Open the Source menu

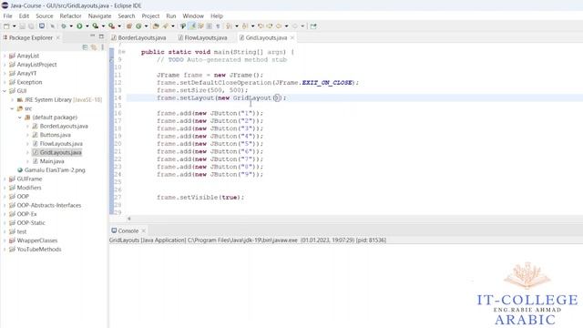pyautogui.click(x=45, y=16)
